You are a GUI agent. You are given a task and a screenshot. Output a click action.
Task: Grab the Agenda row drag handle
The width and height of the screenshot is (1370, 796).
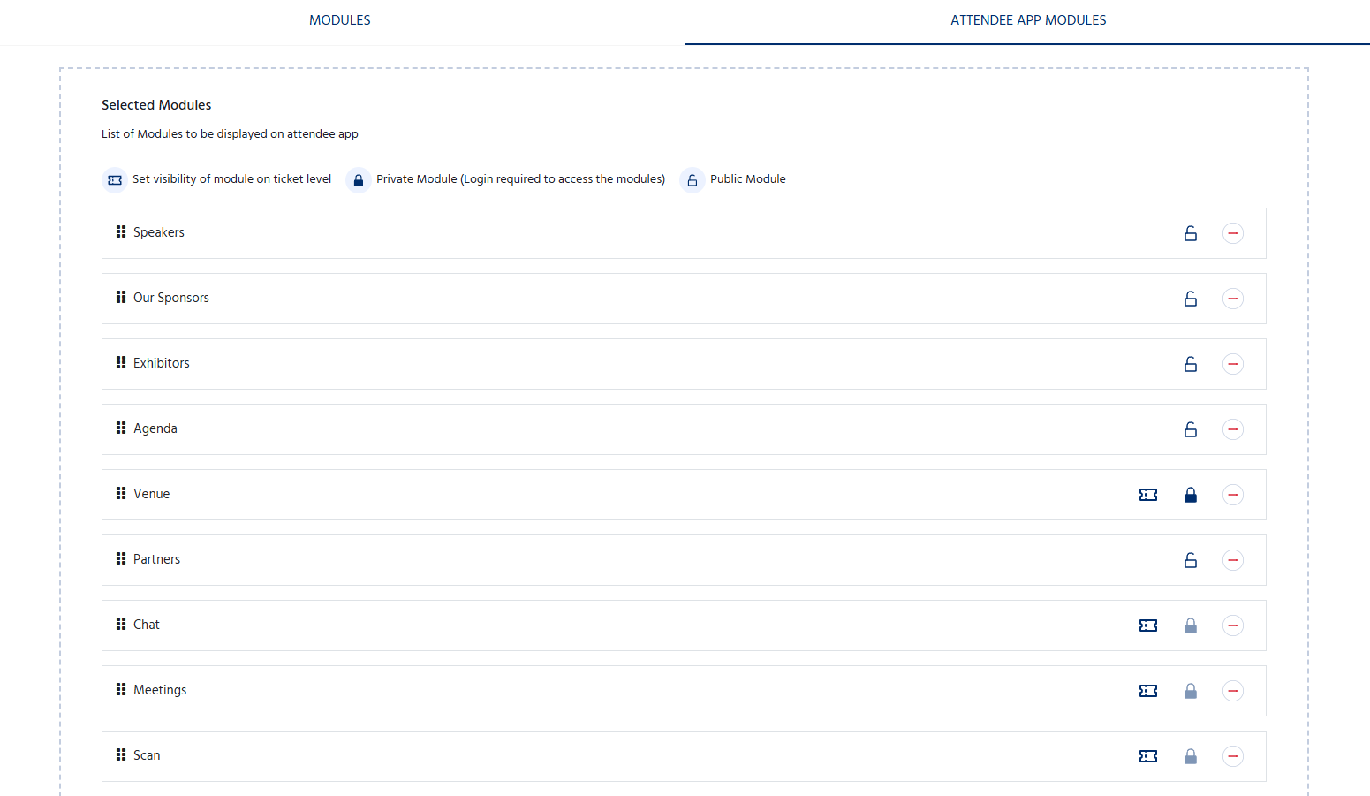tap(121, 428)
